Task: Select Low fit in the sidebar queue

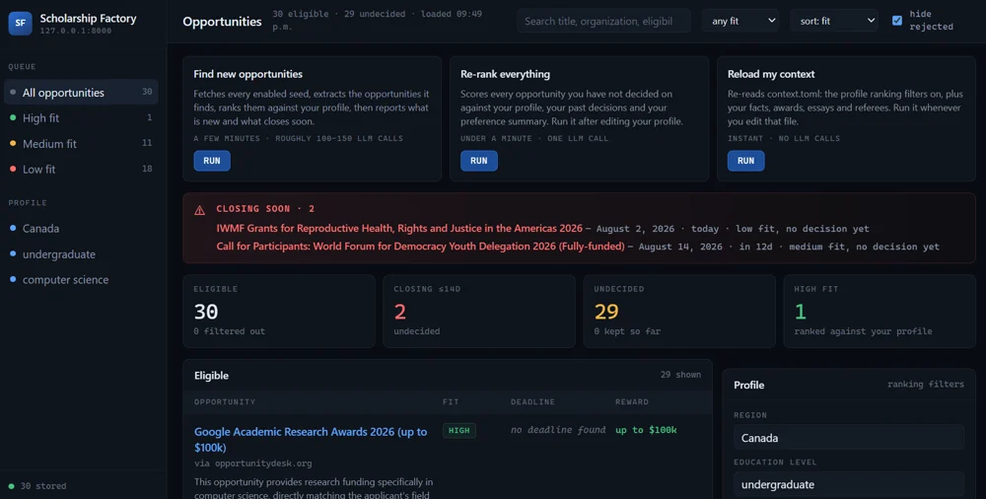Action: (81, 170)
